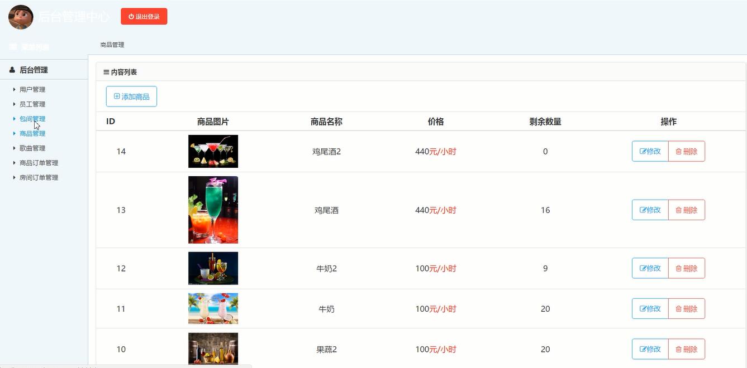Expand the 员工管理 arrow
The width and height of the screenshot is (747, 368).
(x=15, y=104)
